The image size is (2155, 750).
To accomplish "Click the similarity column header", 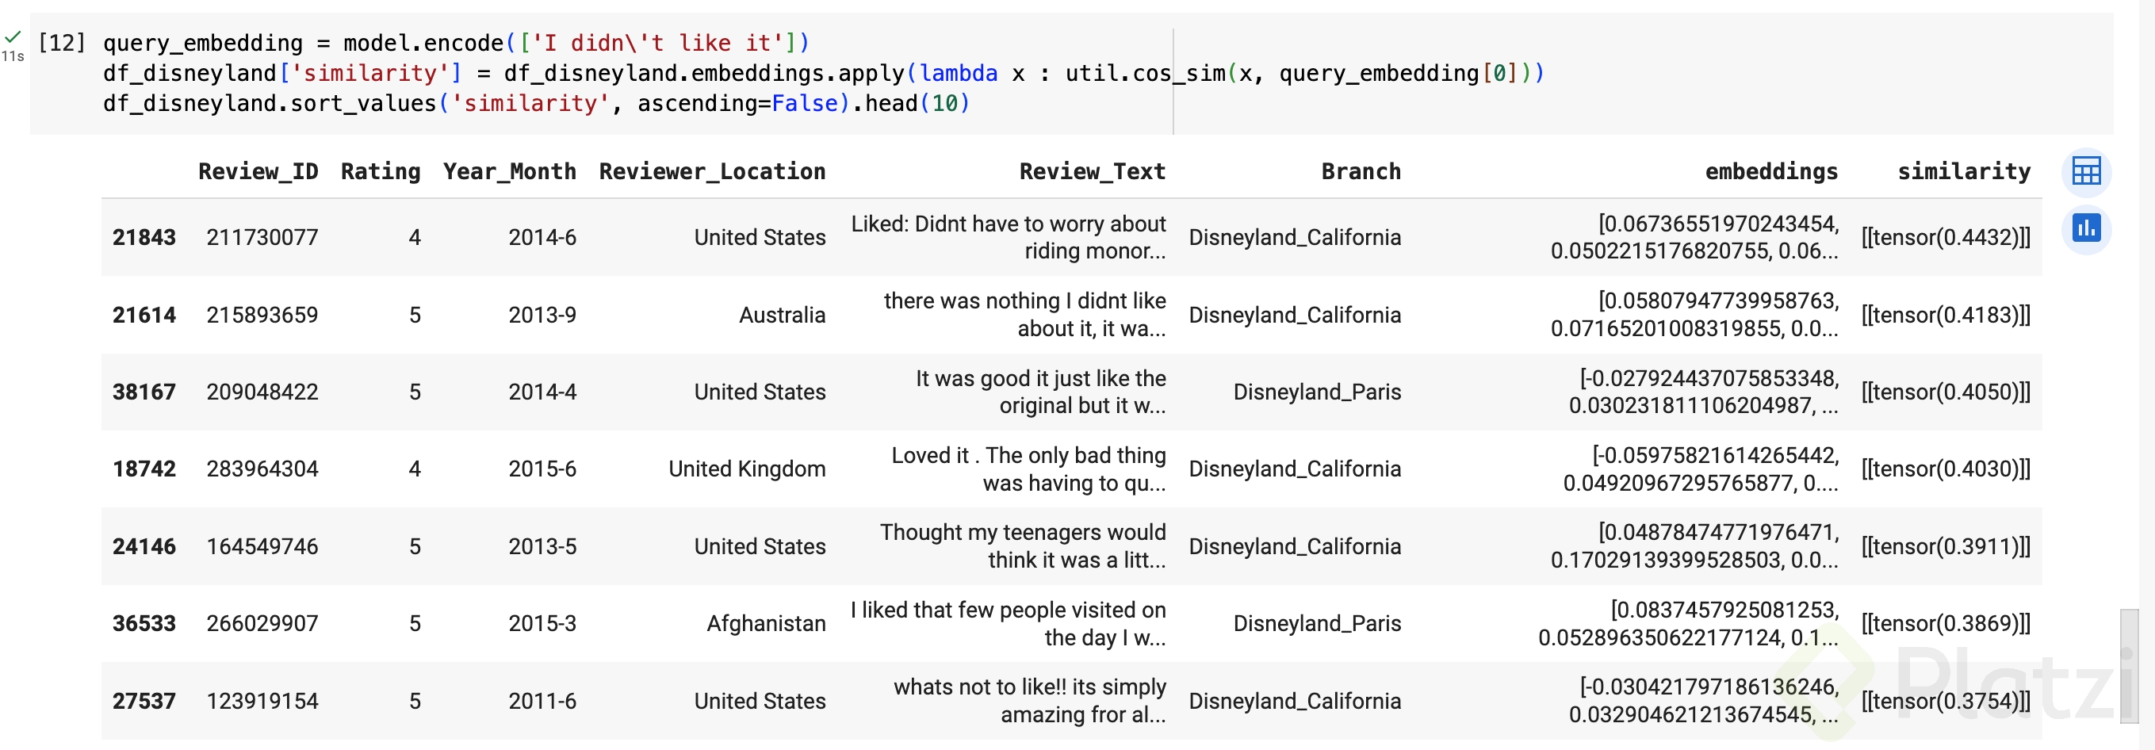I will (1963, 171).
